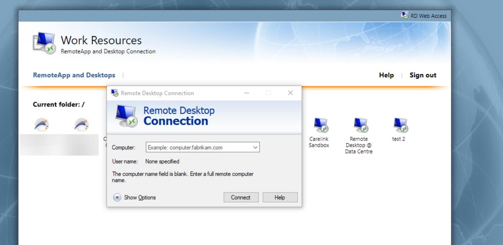This screenshot has height=245, width=503.
Task: Close the Remote Desktop Connection dialog
Action: pyautogui.click(x=291, y=93)
